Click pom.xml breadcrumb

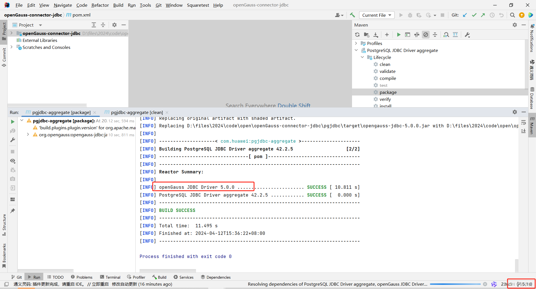78,15
